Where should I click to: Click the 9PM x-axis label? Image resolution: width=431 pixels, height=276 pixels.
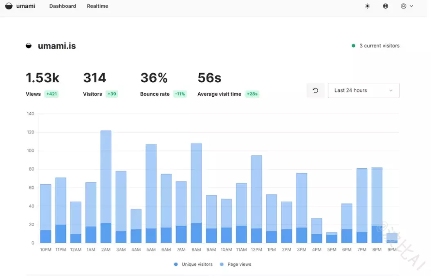[x=392, y=249]
